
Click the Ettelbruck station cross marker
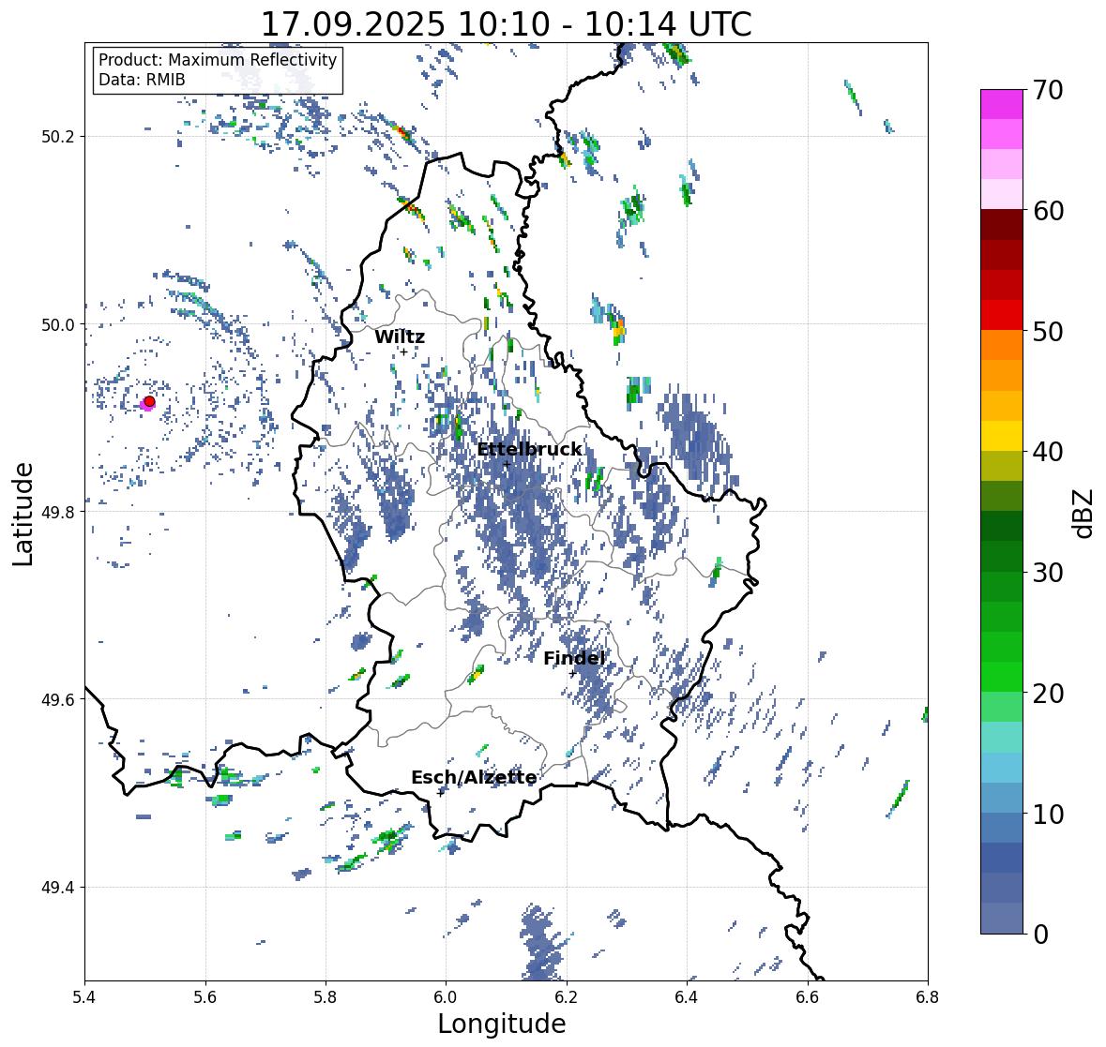[507, 464]
